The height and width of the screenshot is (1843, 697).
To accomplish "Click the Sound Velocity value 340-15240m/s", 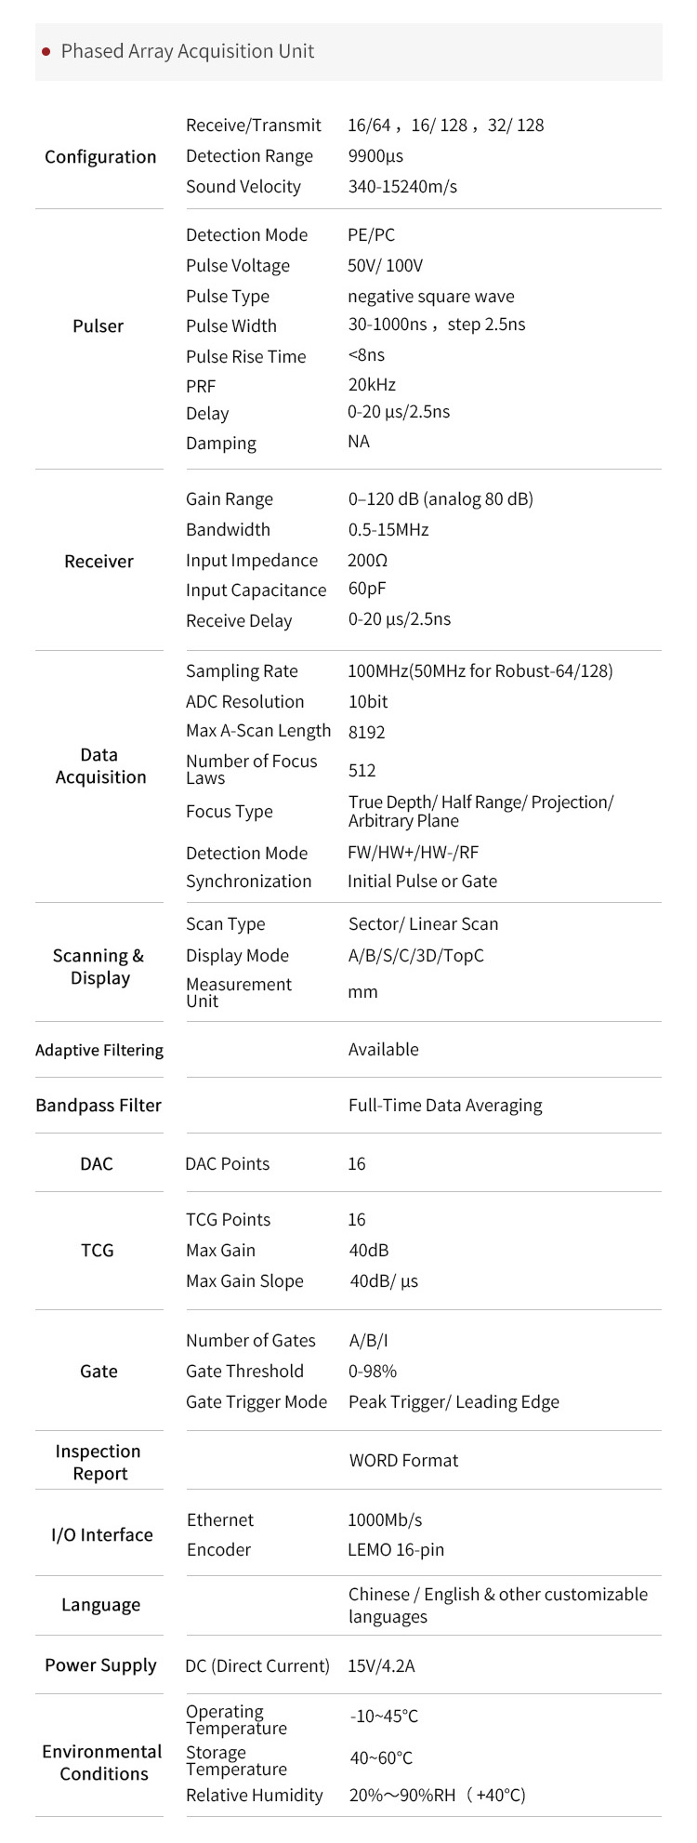I will pyautogui.click(x=402, y=186).
